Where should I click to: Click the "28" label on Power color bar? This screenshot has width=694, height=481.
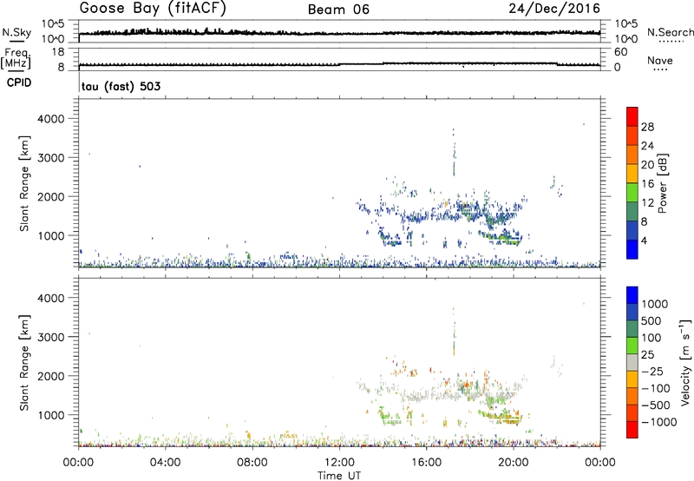click(647, 127)
